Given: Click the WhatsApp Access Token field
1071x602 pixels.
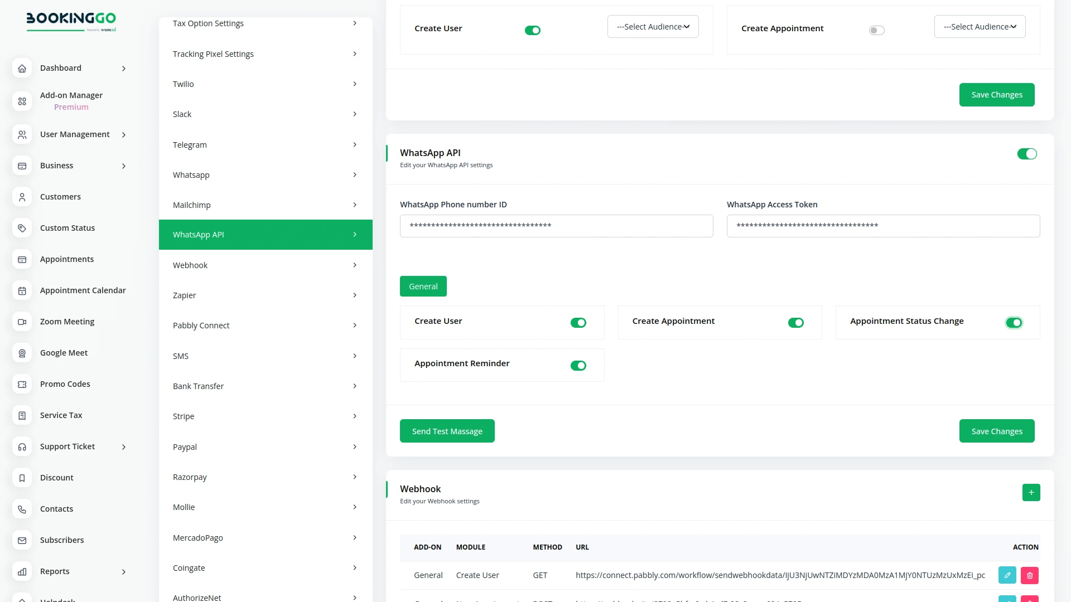Looking at the screenshot, I should click(882, 226).
